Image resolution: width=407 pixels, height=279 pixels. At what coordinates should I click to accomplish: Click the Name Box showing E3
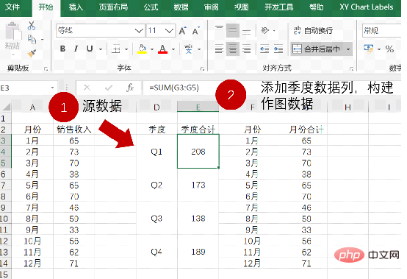point(25,88)
